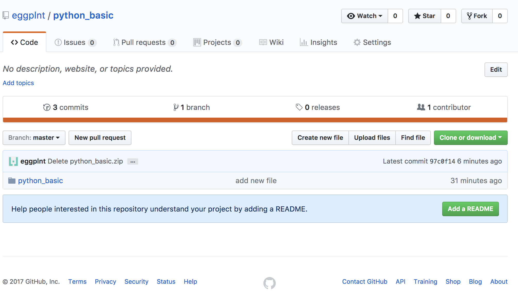Click the branch icon next to 1 branch
The width and height of the screenshot is (518, 292).
[176, 107]
